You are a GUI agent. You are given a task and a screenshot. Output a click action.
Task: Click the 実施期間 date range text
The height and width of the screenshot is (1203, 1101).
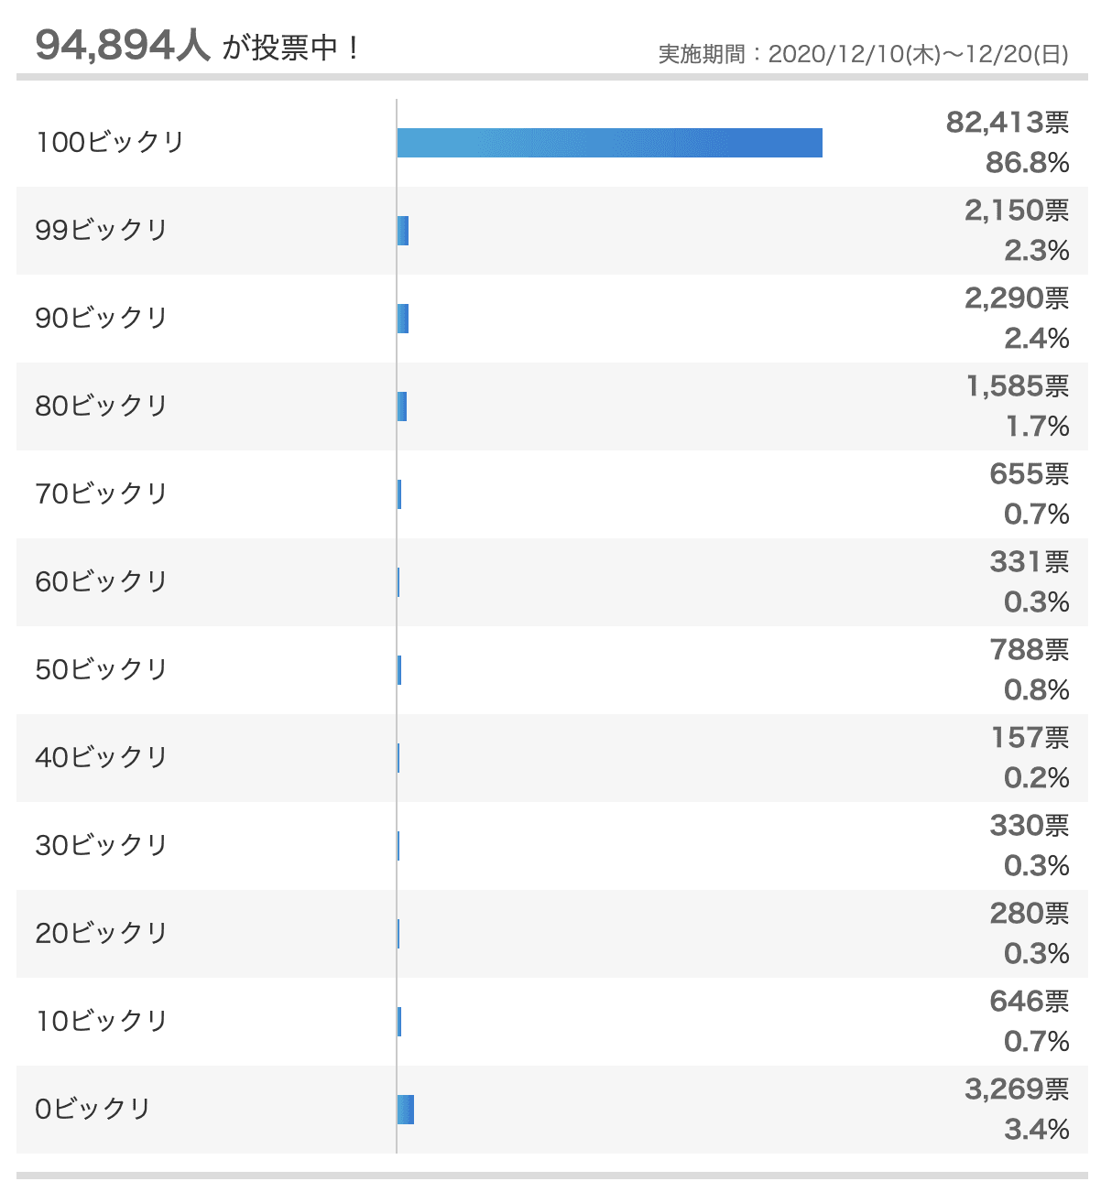(x=864, y=54)
